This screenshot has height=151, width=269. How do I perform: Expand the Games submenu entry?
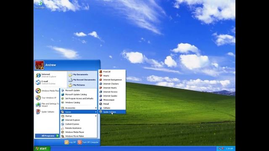(x=79, y=112)
